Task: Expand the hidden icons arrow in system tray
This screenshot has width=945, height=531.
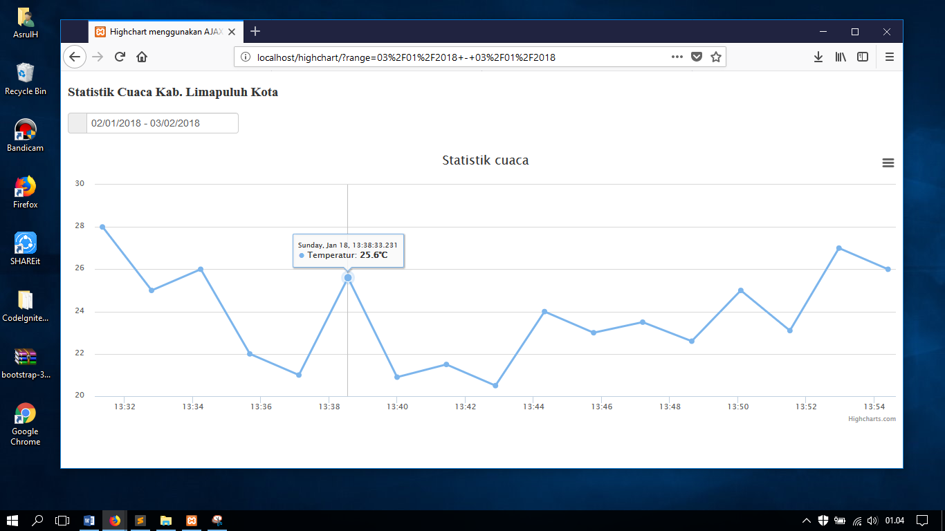Action: coord(806,520)
